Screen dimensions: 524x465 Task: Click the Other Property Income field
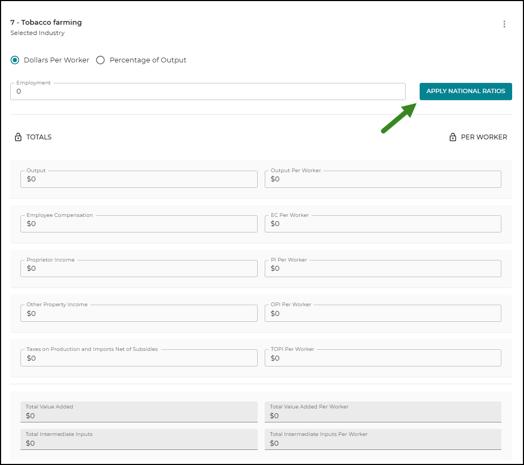(x=139, y=313)
